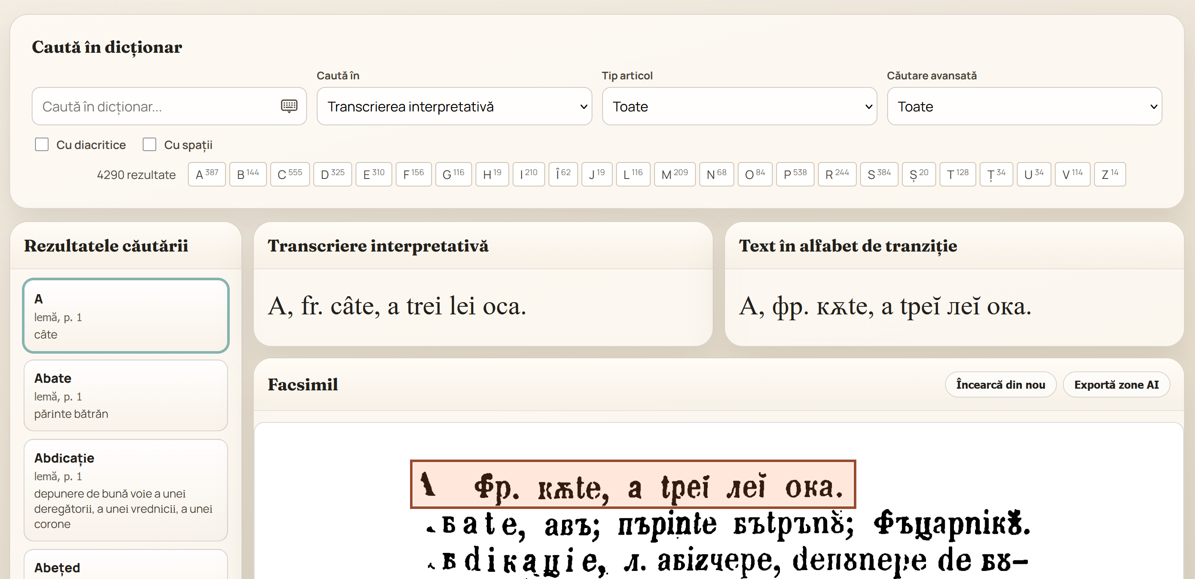The width and height of the screenshot is (1195, 579).
Task: Show entries starting with M 209
Action: click(675, 174)
